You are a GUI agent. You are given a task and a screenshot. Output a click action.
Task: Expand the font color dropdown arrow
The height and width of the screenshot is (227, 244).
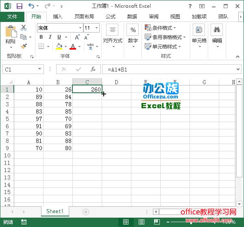pyautogui.click(x=80, y=46)
